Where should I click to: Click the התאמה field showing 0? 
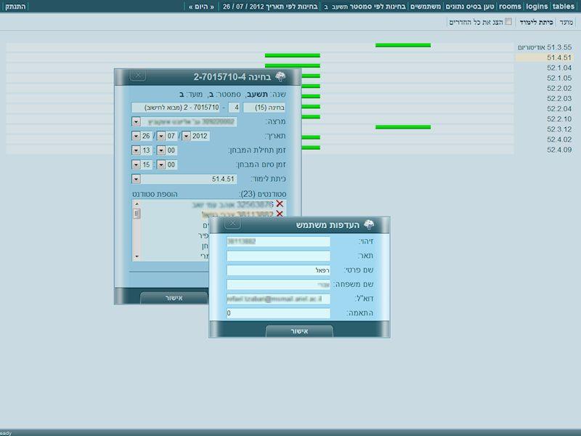(x=278, y=313)
